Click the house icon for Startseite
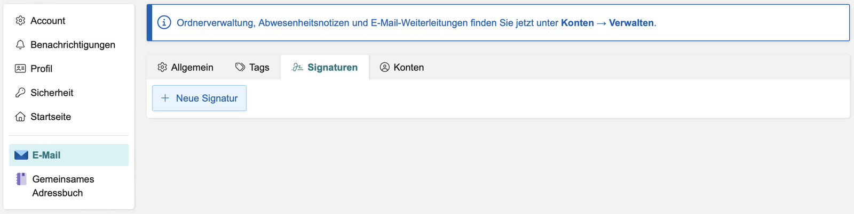854x214 pixels. coord(20,117)
